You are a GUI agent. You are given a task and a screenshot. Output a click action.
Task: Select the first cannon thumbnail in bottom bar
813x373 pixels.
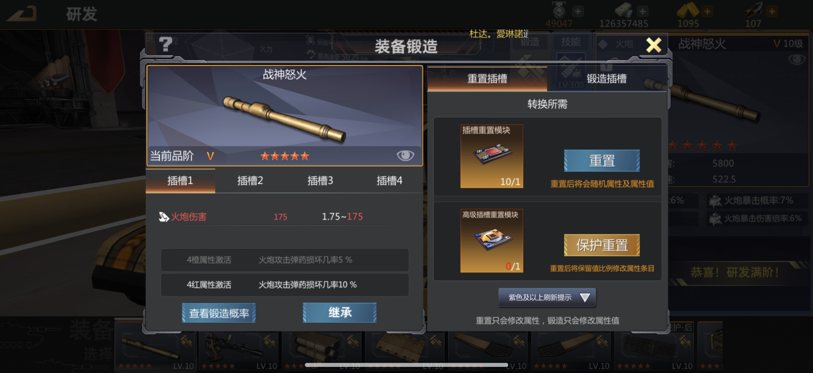[155, 346]
